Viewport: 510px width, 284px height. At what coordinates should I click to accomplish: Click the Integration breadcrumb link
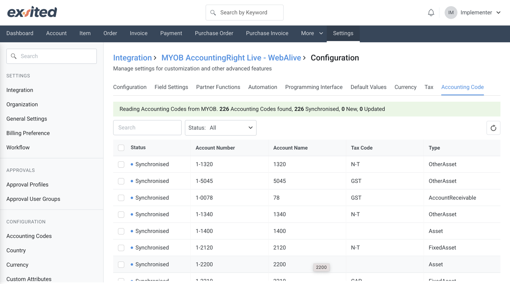point(132,58)
